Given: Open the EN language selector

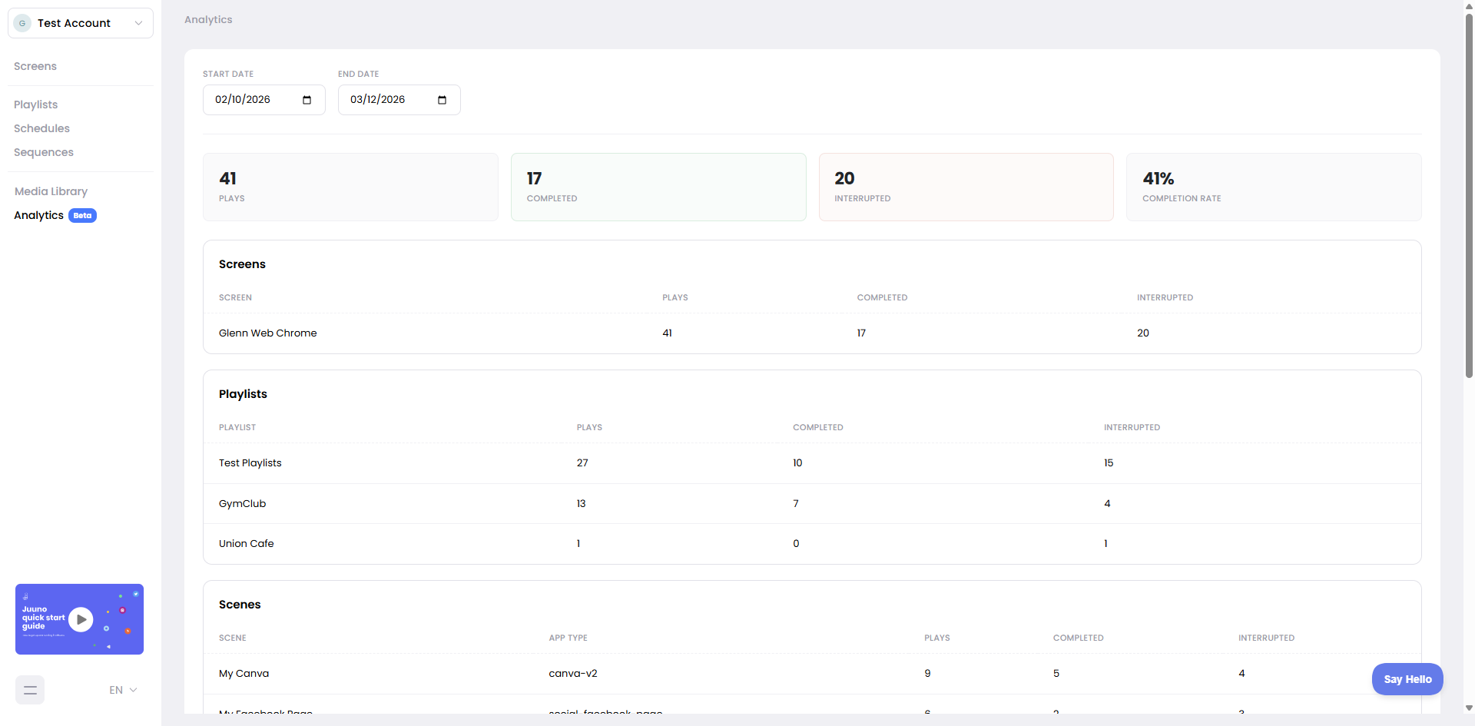Looking at the screenshot, I should click(123, 690).
